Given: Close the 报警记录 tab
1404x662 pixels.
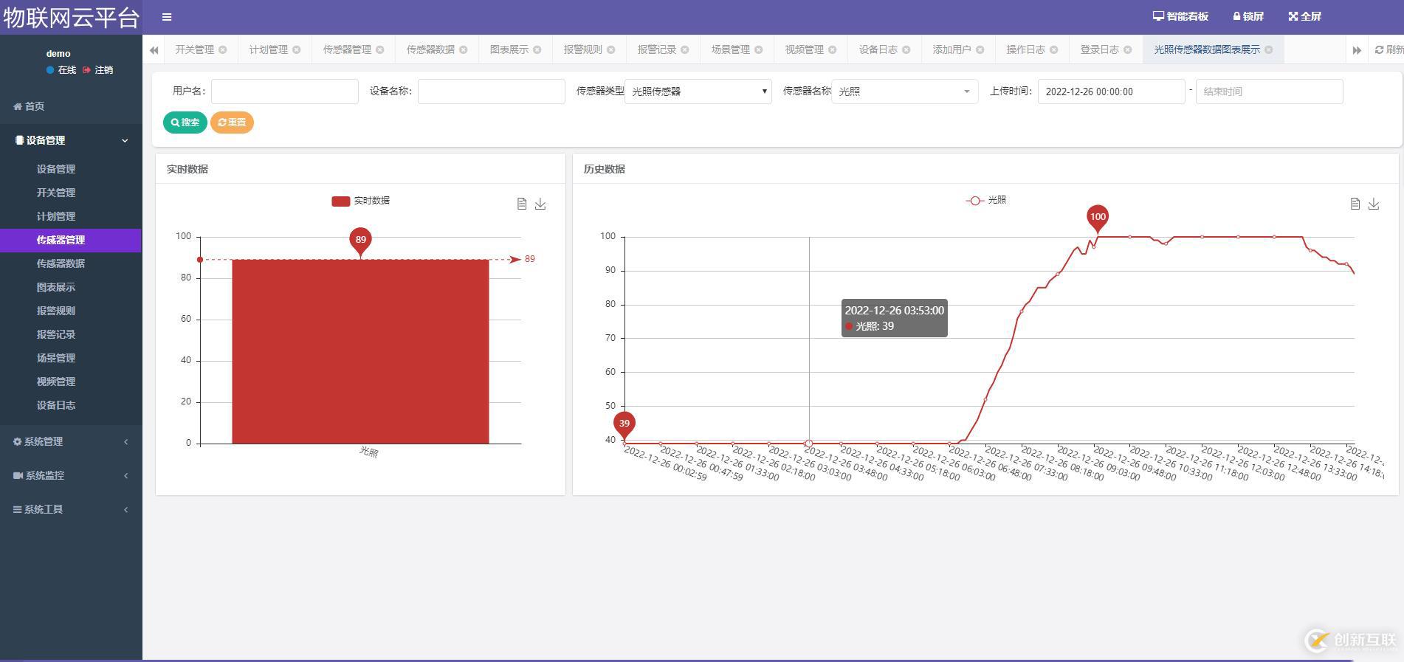Looking at the screenshot, I should [x=685, y=49].
